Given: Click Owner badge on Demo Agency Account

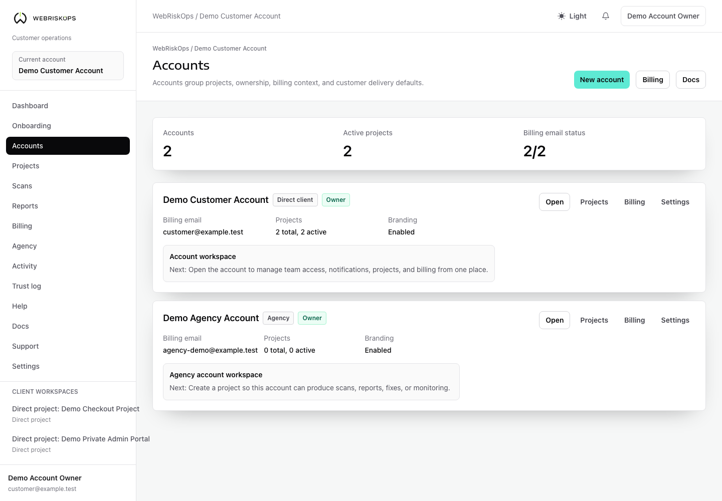Looking at the screenshot, I should click(x=312, y=318).
